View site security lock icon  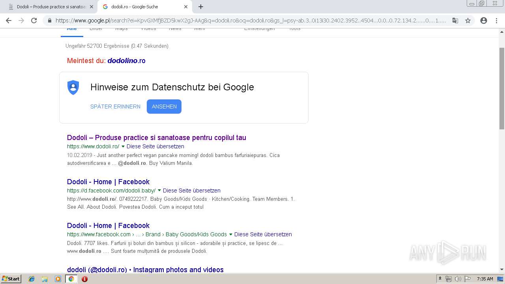50,21
